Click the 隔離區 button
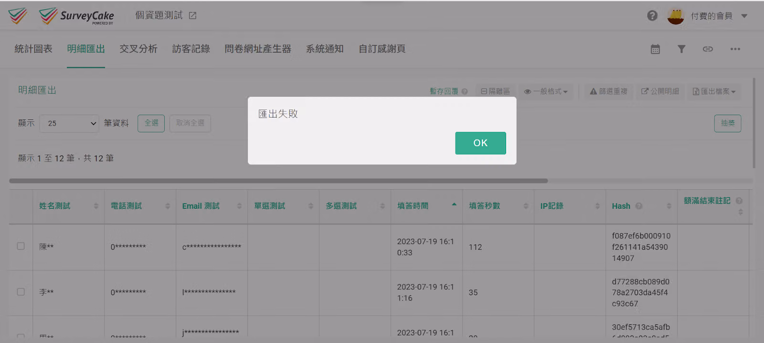This screenshot has width=764, height=343. click(495, 91)
